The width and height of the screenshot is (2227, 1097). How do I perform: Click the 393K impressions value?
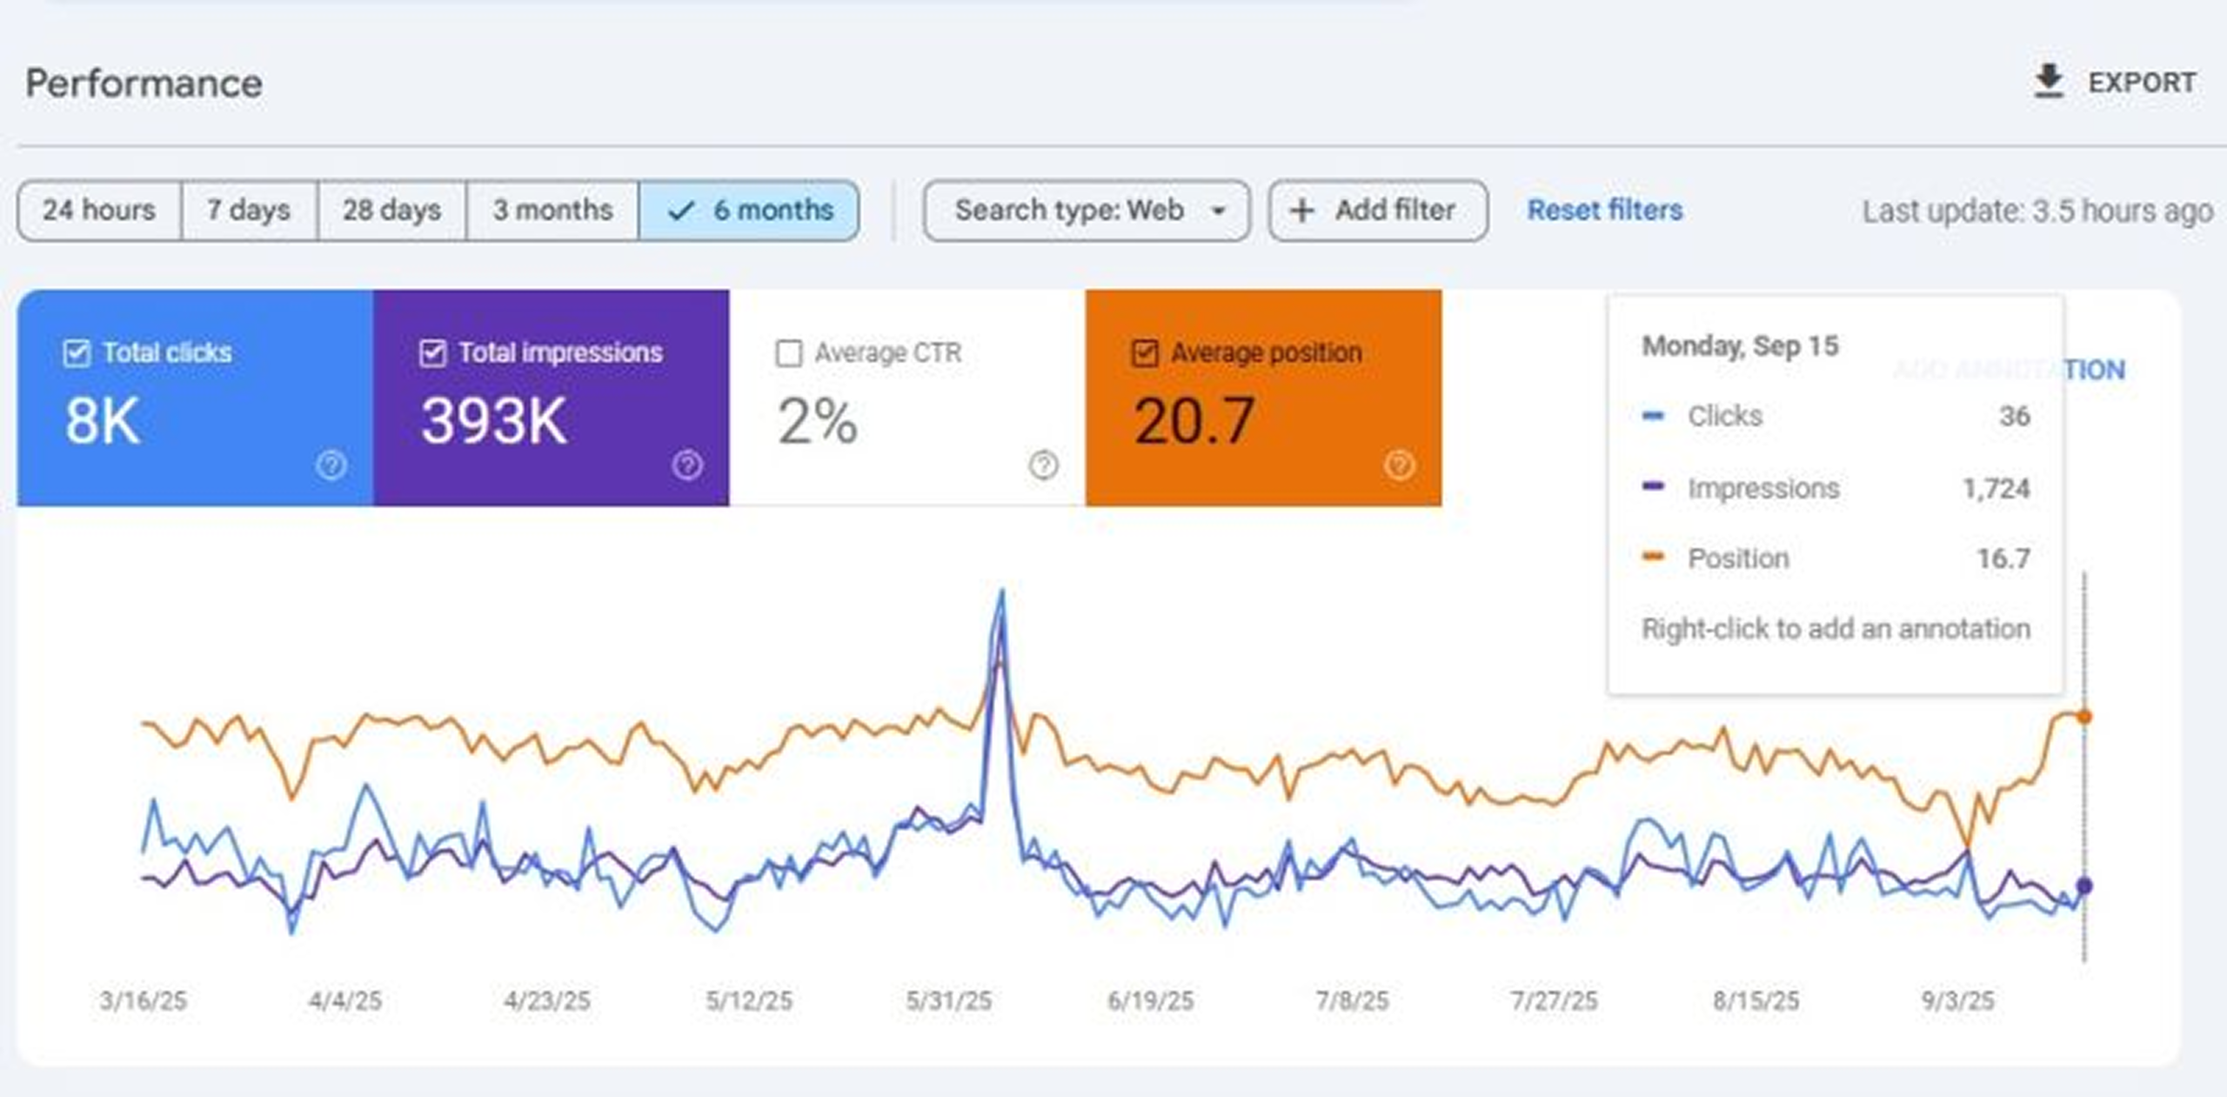pyautogui.click(x=494, y=421)
